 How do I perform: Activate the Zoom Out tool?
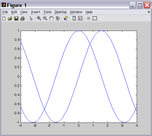[45, 18]
